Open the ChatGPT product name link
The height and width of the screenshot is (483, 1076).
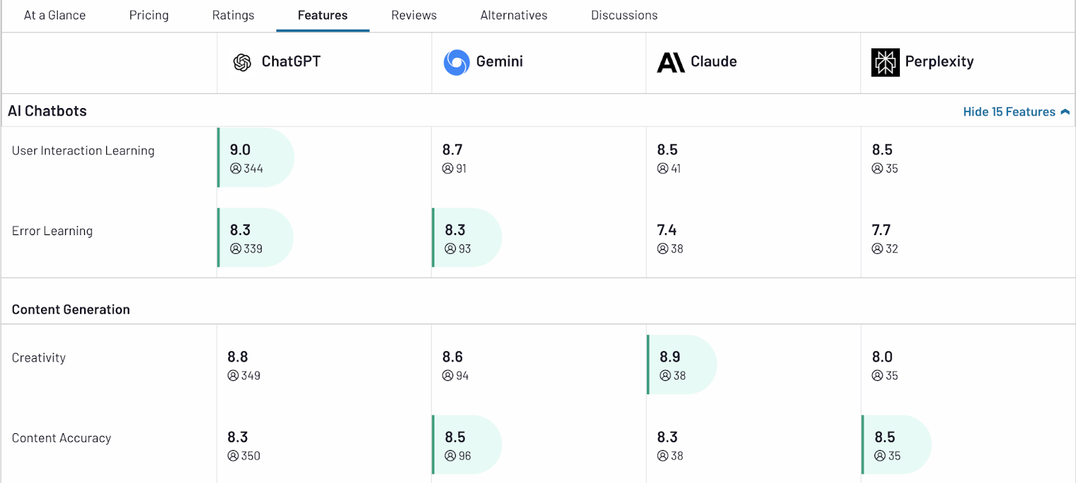click(x=291, y=62)
